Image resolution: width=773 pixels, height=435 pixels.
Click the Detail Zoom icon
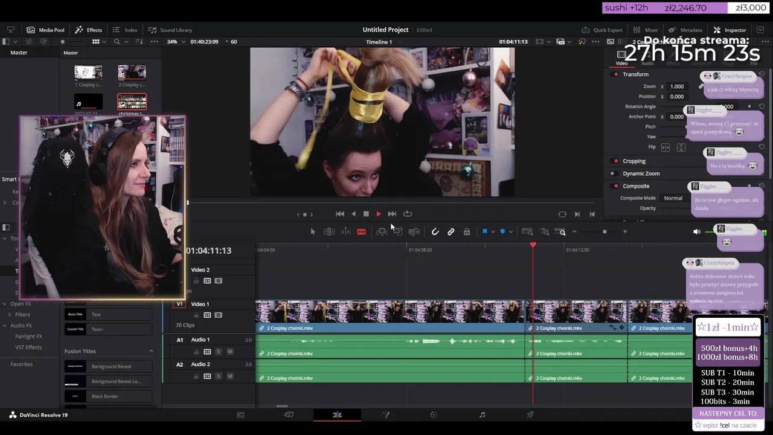(x=545, y=232)
